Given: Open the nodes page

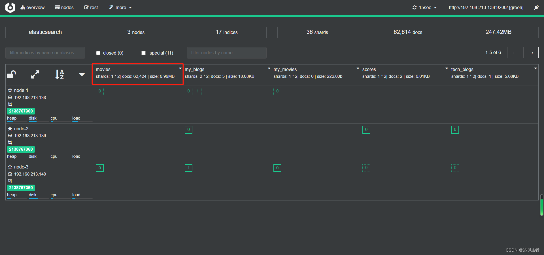Looking at the screenshot, I should coord(64,8).
